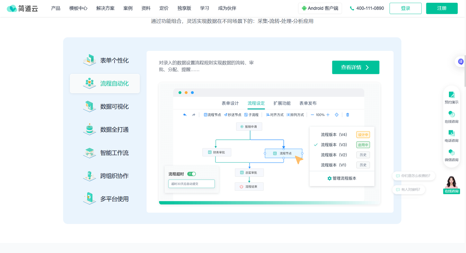466x253 pixels.
Task: Click the 注册 button
Action: click(x=442, y=8)
